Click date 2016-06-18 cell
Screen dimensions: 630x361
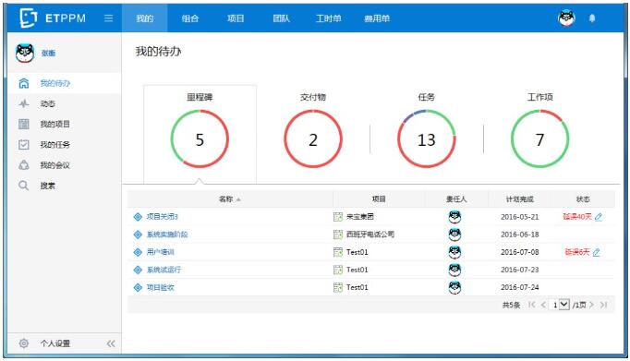click(x=519, y=235)
